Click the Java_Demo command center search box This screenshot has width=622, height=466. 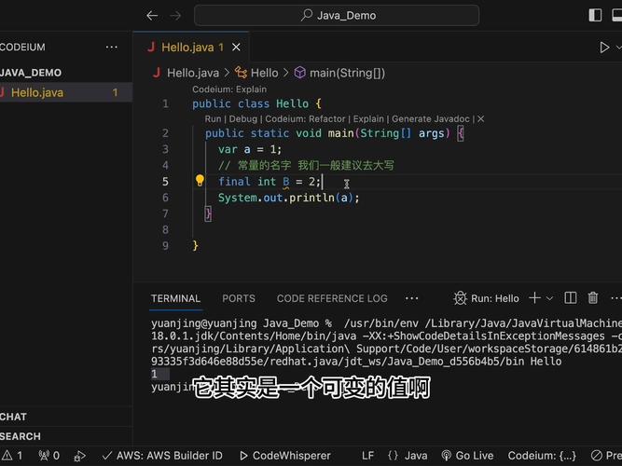337,16
